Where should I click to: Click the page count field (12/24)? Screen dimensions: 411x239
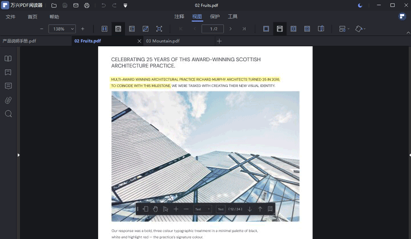(235, 209)
